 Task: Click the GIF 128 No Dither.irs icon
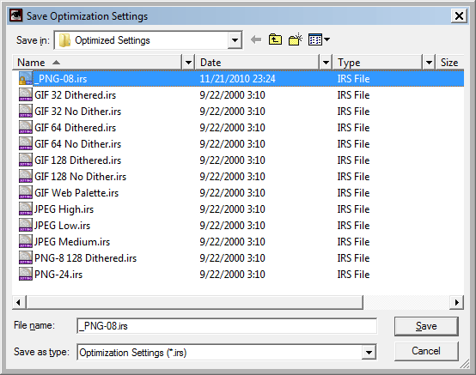click(x=25, y=177)
